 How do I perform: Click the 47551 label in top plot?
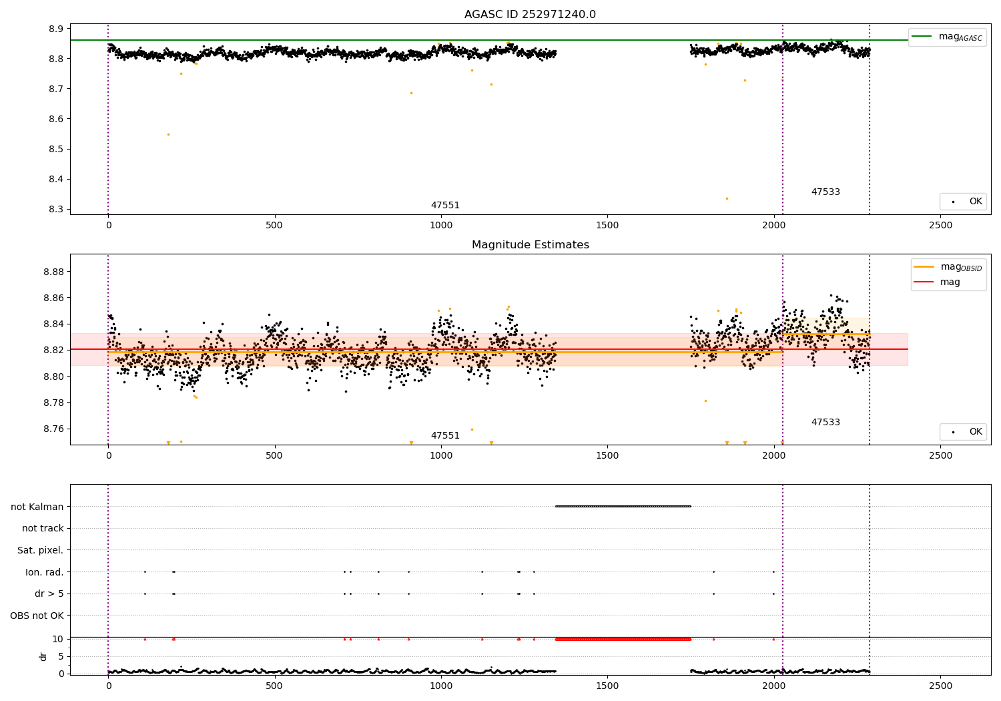(445, 206)
